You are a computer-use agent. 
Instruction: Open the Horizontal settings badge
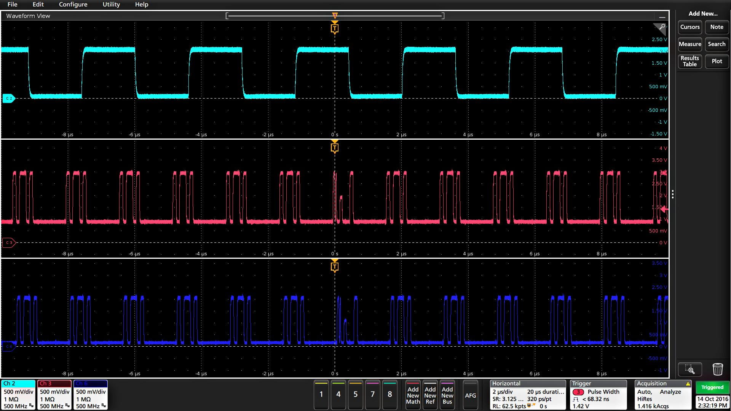click(527, 395)
